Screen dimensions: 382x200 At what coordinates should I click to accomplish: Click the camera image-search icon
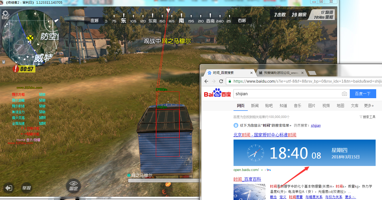(344, 94)
